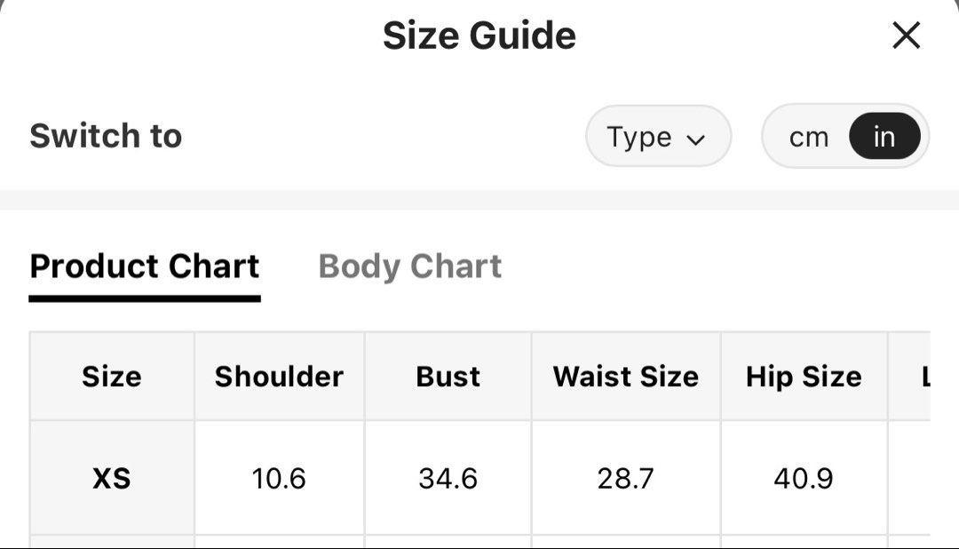This screenshot has height=549, width=959.
Task: Close the Size Guide dialog
Action: 906,35
